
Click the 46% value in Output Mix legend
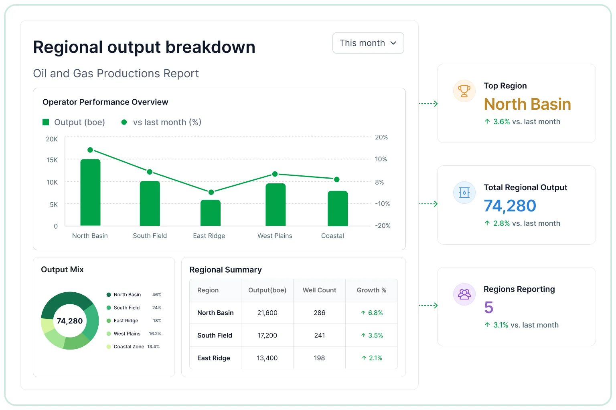pyautogui.click(x=157, y=295)
